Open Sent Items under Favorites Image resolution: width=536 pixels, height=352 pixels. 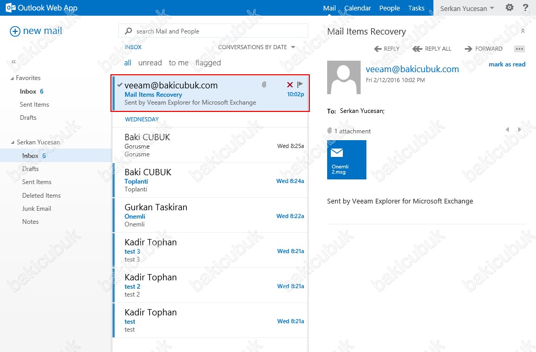tap(35, 105)
